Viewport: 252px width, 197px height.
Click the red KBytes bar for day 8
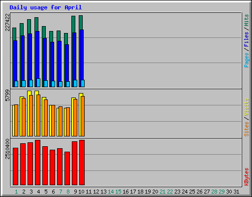point(67,168)
